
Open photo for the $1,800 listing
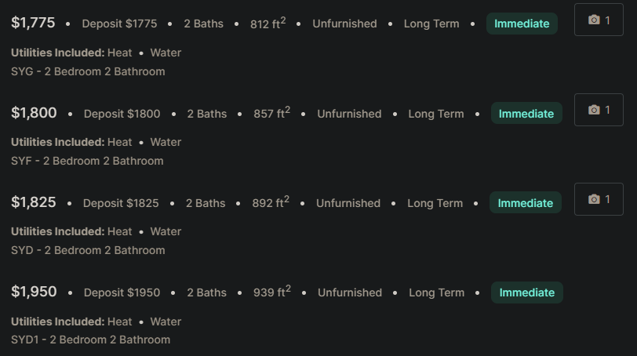599,110
